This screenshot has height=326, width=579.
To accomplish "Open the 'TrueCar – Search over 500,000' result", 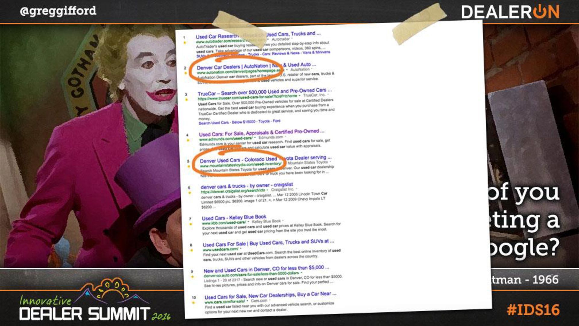I will (264, 92).
